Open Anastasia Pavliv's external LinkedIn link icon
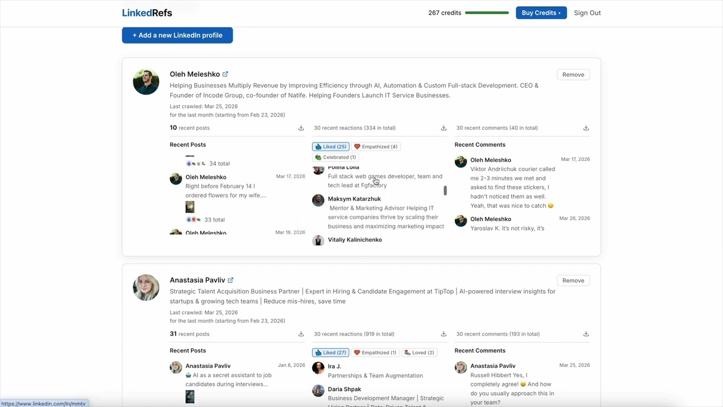 (230, 280)
